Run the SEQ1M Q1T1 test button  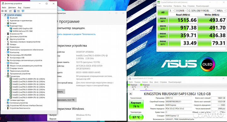pos(163,27)
